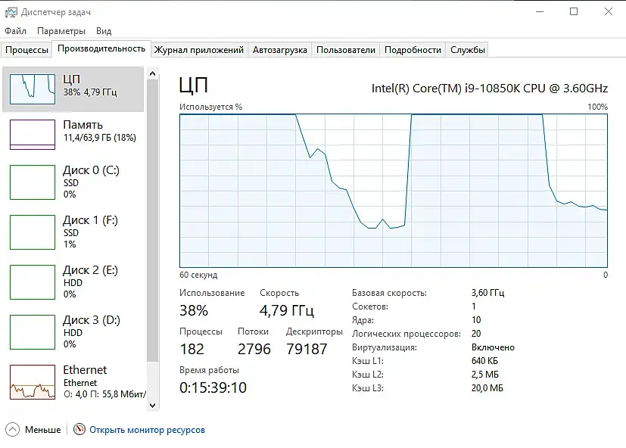This screenshot has height=448, width=626.
Task: Switch to the Службы tab
Action: point(468,50)
